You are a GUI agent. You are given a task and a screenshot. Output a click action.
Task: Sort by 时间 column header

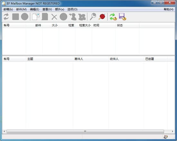(104, 25)
